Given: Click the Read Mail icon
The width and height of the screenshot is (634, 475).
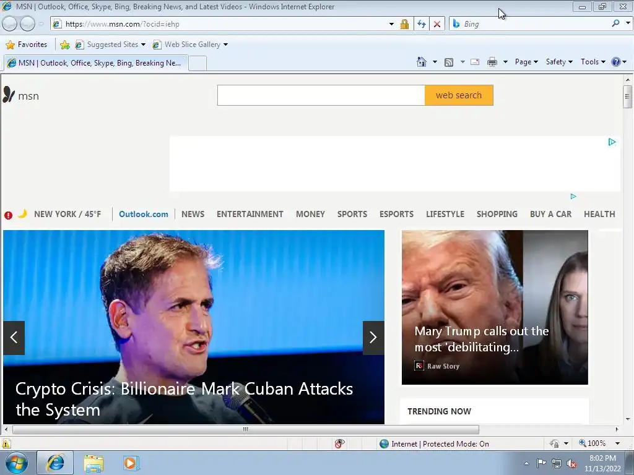Looking at the screenshot, I should tap(475, 62).
